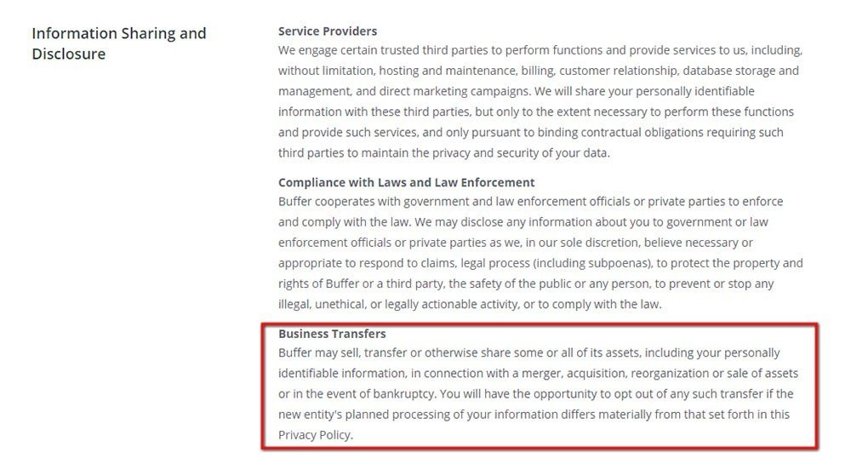Select the Service Providers subheading

(328, 31)
